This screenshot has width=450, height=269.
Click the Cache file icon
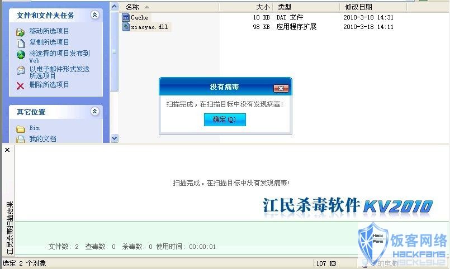pos(126,17)
